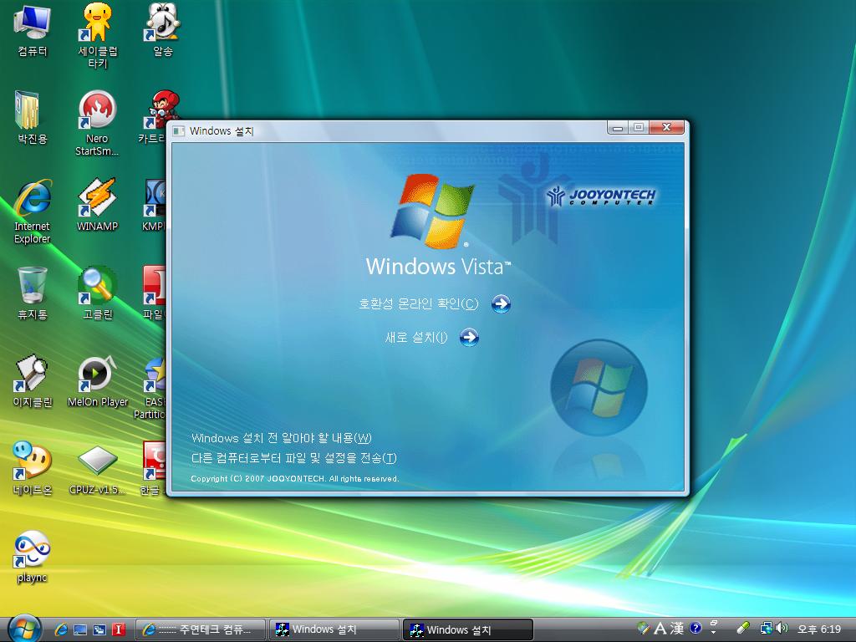Click the Windows Start orb

(x=24, y=629)
